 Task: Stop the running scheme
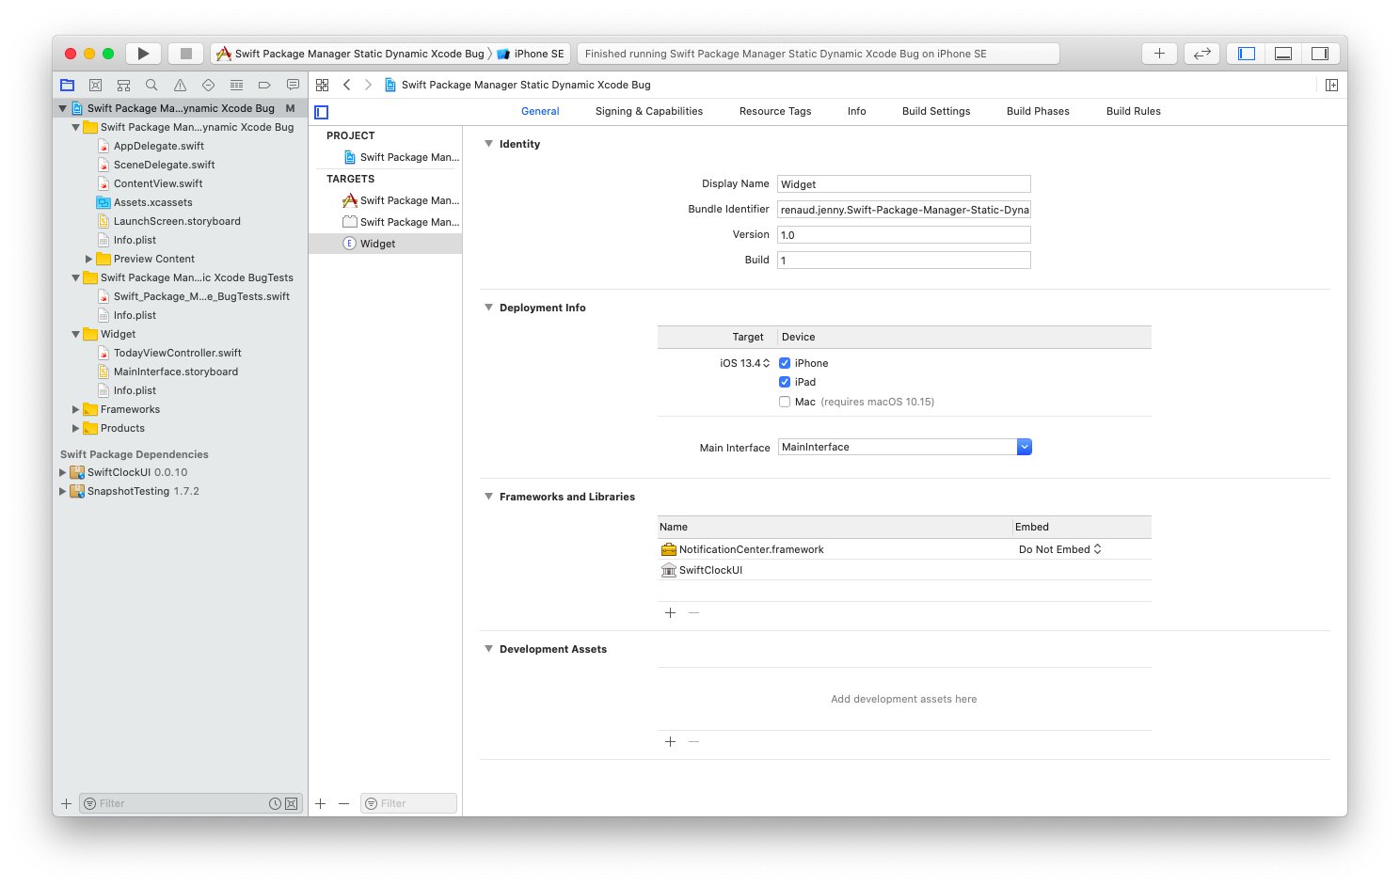click(186, 54)
